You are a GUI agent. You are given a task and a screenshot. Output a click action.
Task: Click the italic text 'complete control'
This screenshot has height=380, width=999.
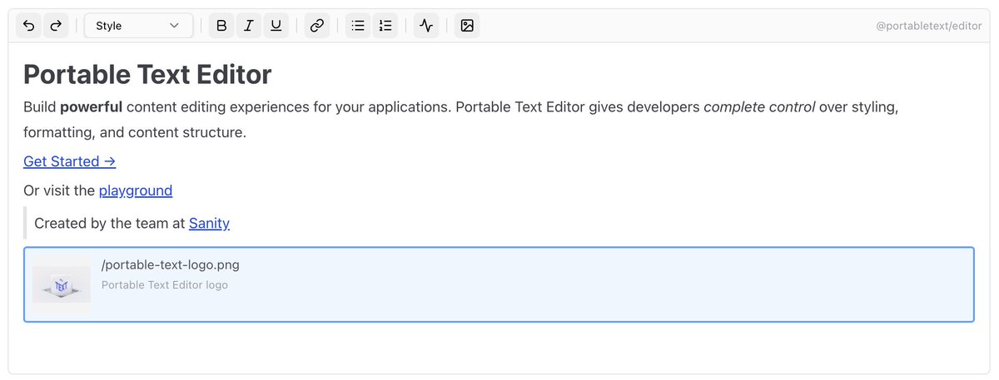coord(759,107)
